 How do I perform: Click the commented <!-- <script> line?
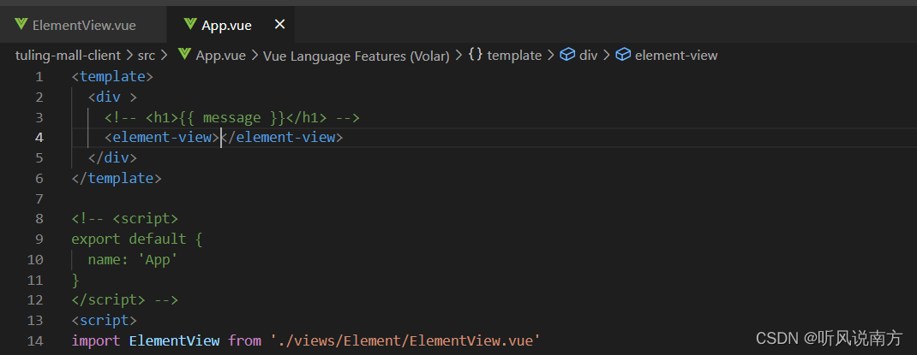124,219
